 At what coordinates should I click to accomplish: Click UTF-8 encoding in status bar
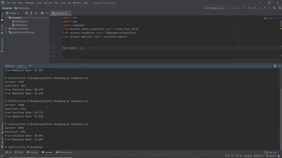click(238, 156)
